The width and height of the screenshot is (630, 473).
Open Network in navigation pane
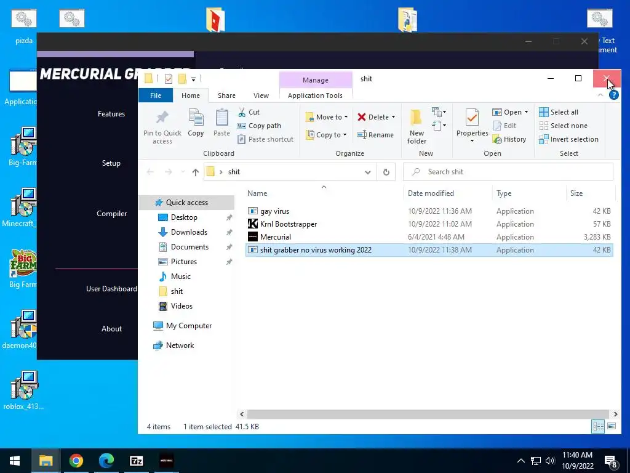click(180, 346)
